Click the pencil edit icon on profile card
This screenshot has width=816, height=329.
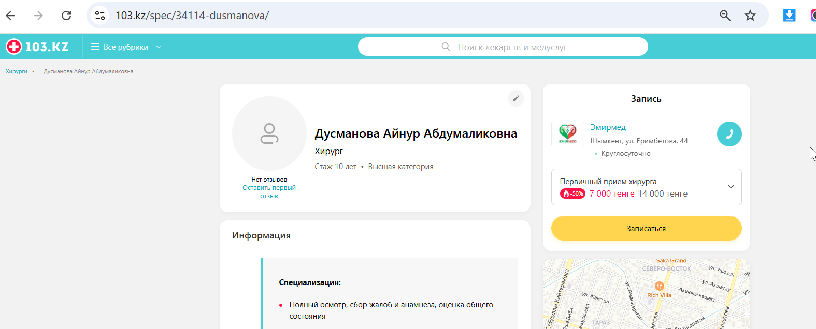516,98
